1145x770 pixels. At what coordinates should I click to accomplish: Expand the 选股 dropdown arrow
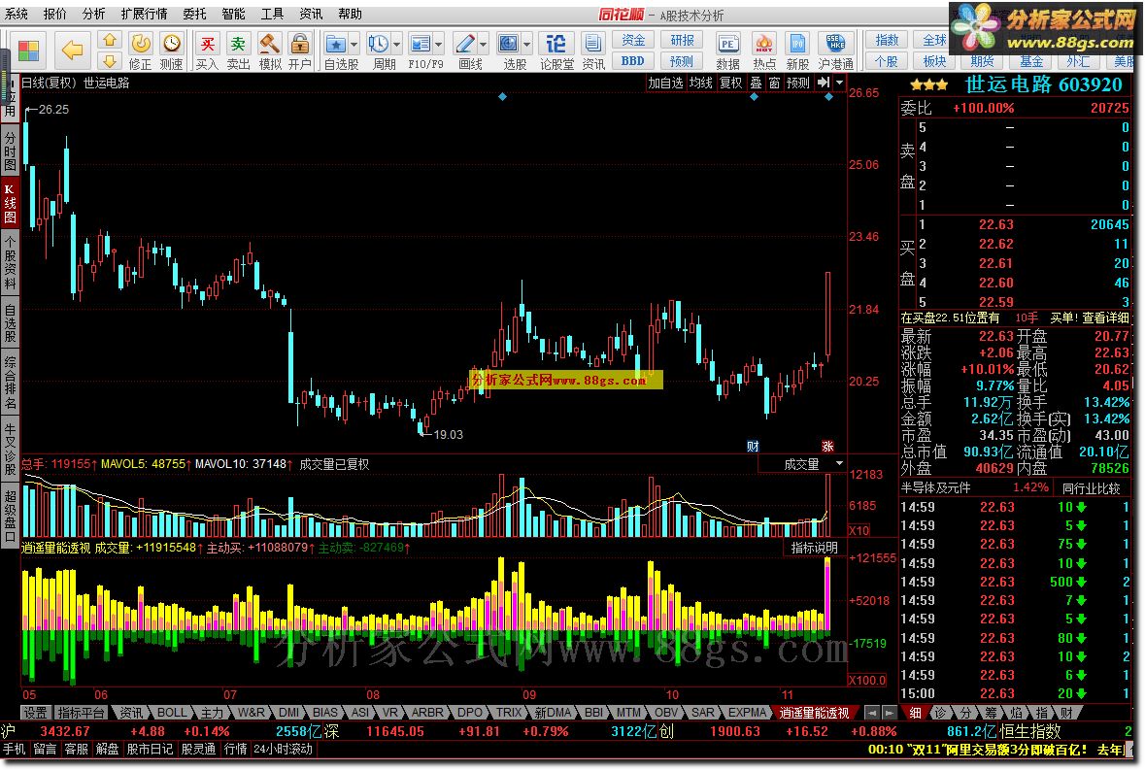pos(527,45)
